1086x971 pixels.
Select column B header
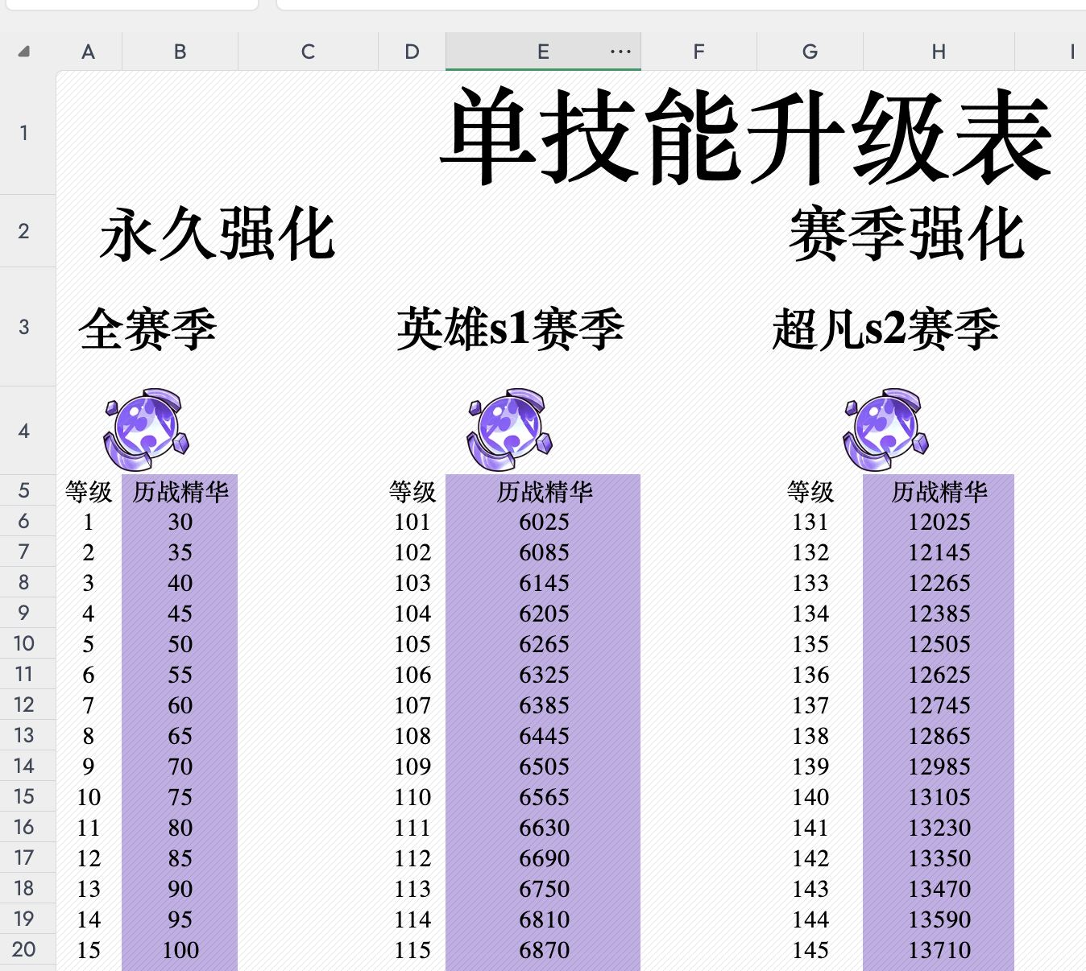pyautogui.click(x=180, y=52)
